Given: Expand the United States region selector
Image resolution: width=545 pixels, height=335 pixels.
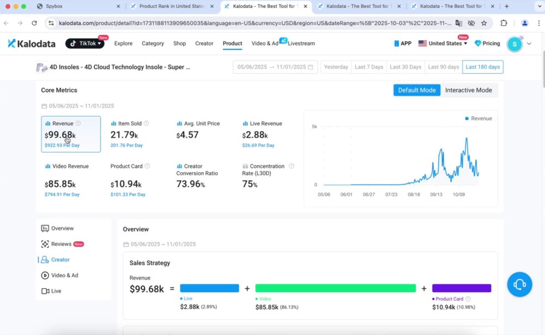Looking at the screenshot, I should point(443,44).
